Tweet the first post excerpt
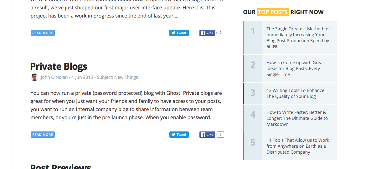Screen dimensions: 371x169 179,33
